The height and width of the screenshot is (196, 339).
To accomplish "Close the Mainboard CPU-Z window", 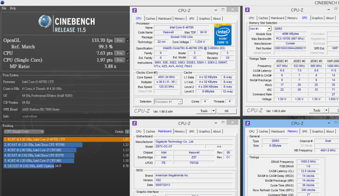I will tap(232, 122).
